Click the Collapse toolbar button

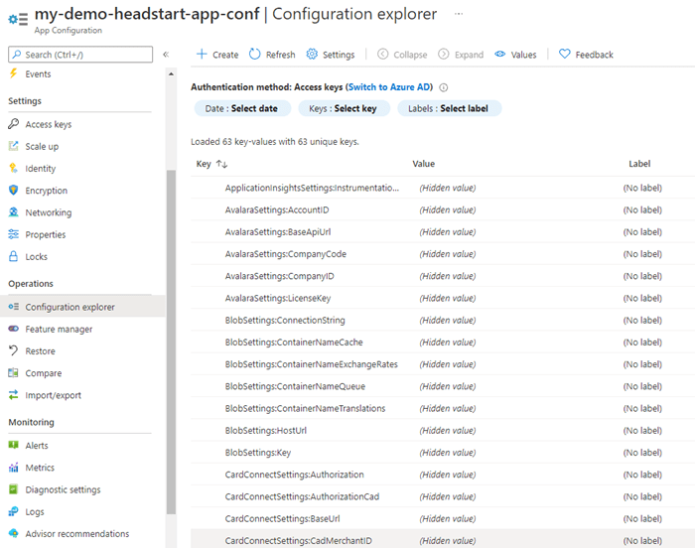[x=402, y=55]
